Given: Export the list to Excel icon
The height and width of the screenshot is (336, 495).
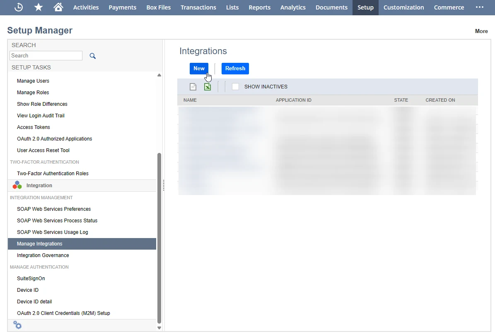Looking at the screenshot, I should tap(208, 87).
